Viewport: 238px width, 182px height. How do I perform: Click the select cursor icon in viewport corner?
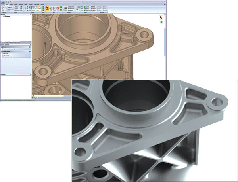point(161,17)
